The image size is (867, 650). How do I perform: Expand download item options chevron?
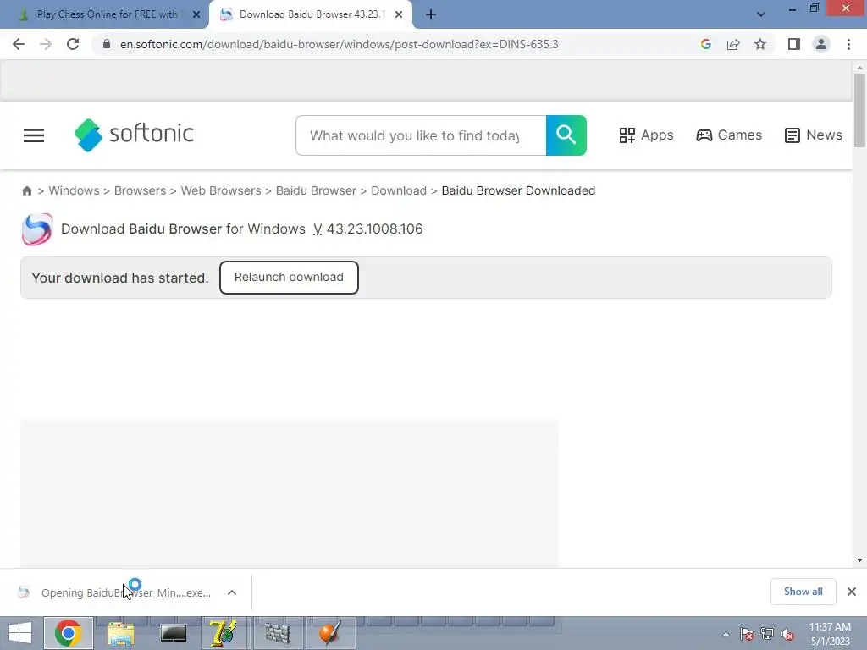point(232,592)
